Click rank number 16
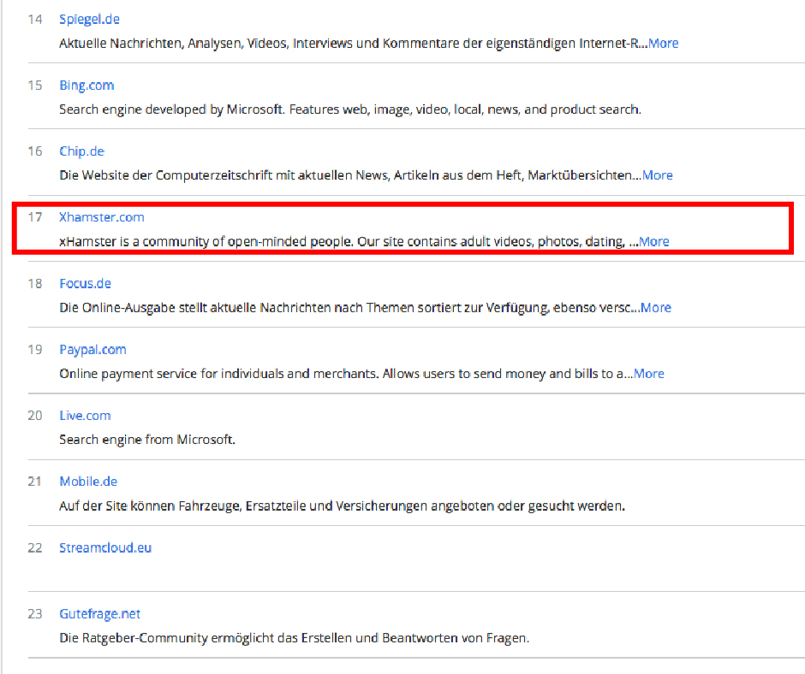Screen dimensions: 805x674 35,151
